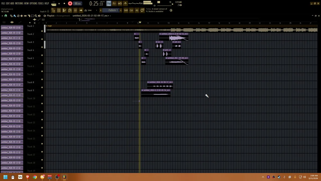321x181 pixels.
Task: Open the Piano roll view
Action: click(64, 10)
